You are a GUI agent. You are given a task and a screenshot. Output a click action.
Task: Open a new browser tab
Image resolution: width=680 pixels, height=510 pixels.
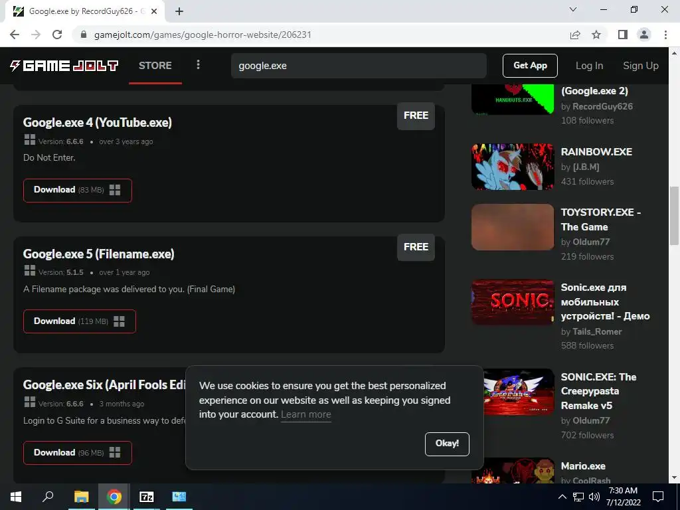[179, 11]
